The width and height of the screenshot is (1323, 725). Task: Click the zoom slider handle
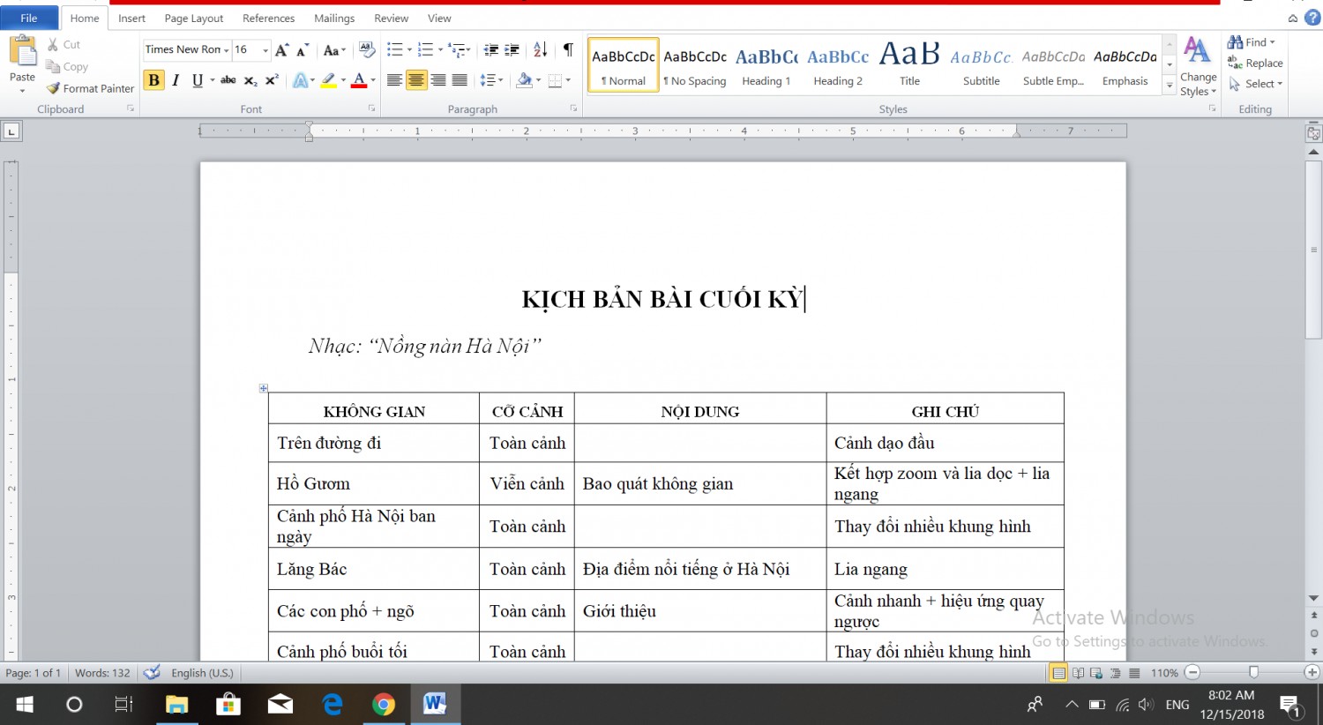[1253, 672]
